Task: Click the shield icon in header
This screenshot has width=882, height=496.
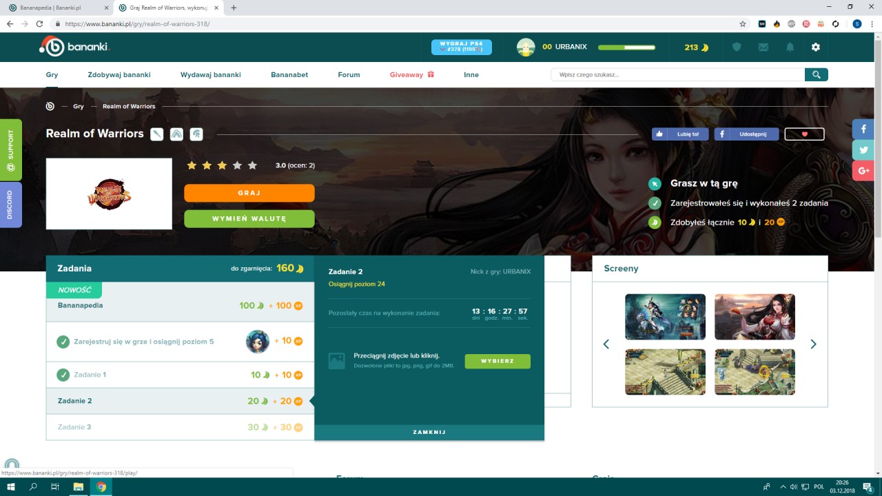Action: [x=737, y=48]
